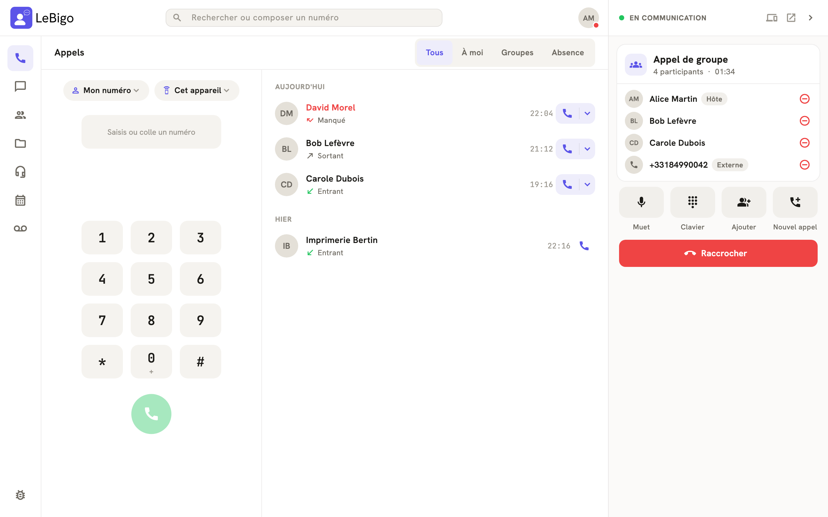Screen dimensions: 828x517
Task: Switch to the Groupes tab
Action: (x=517, y=52)
